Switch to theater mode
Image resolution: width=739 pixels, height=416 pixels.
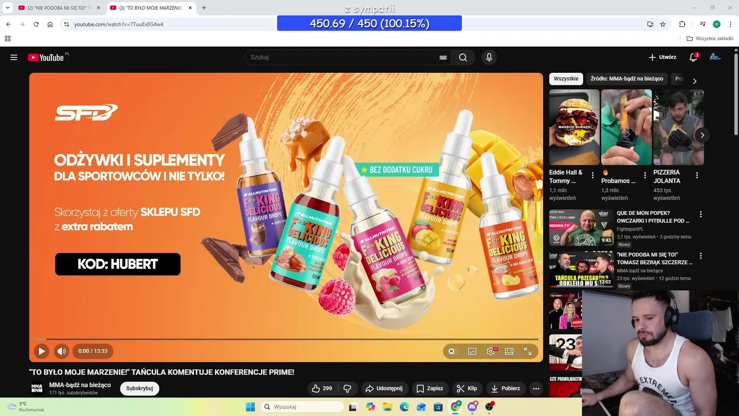pyautogui.click(x=509, y=351)
